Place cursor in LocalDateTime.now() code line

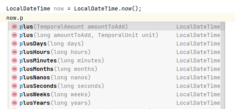[x=74, y=8]
